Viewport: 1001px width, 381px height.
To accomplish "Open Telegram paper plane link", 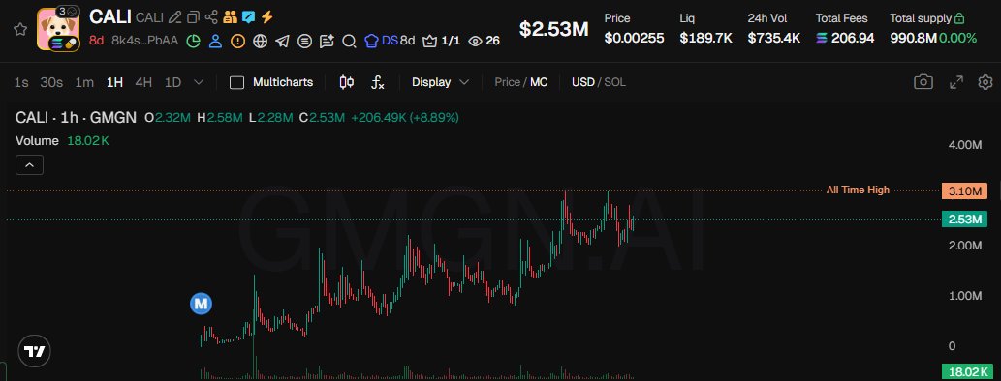I will pos(282,42).
